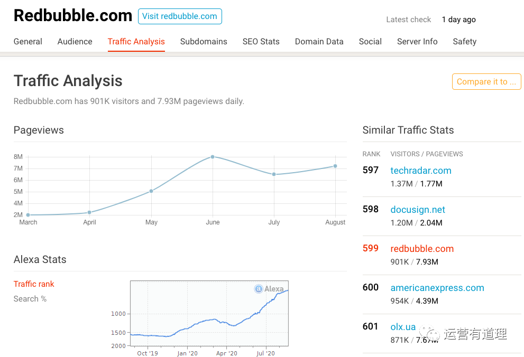
Task: Click the May data point on pageviews chart
Action: coord(151,191)
